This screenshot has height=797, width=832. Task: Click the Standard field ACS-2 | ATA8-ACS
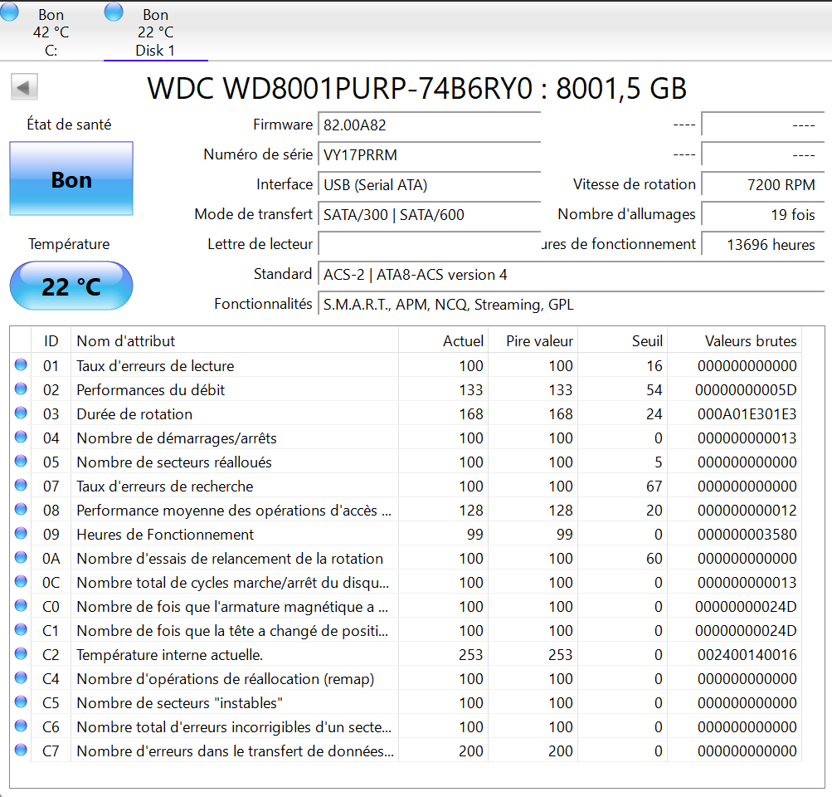572,275
